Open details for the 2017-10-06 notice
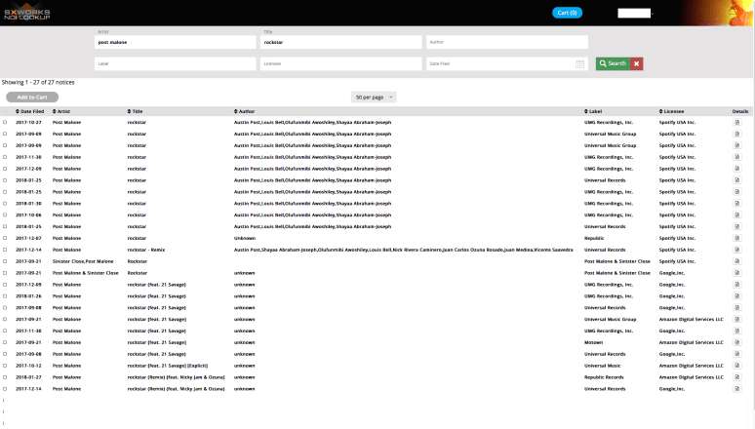Screen dimensions: 755x429 point(737,214)
